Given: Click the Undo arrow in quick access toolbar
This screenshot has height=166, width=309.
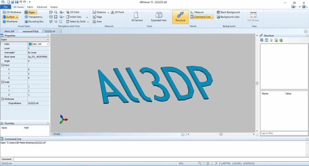Looking at the screenshot, I should pyautogui.click(x=21, y=2).
